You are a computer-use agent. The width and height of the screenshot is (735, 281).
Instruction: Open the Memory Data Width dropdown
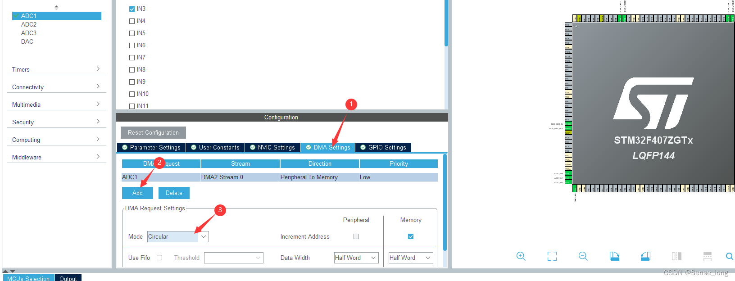pos(411,258)
